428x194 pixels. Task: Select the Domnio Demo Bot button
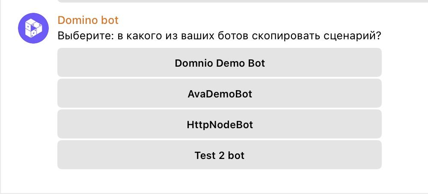[x=220, y=63]
